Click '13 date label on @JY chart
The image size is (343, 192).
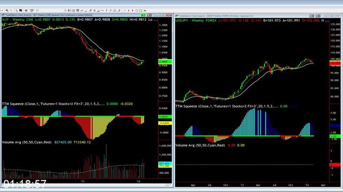click(83, 181)
